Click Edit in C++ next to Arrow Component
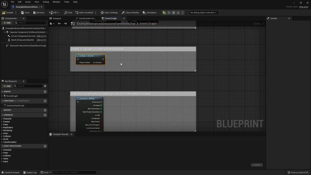 (x=41, y=36)
